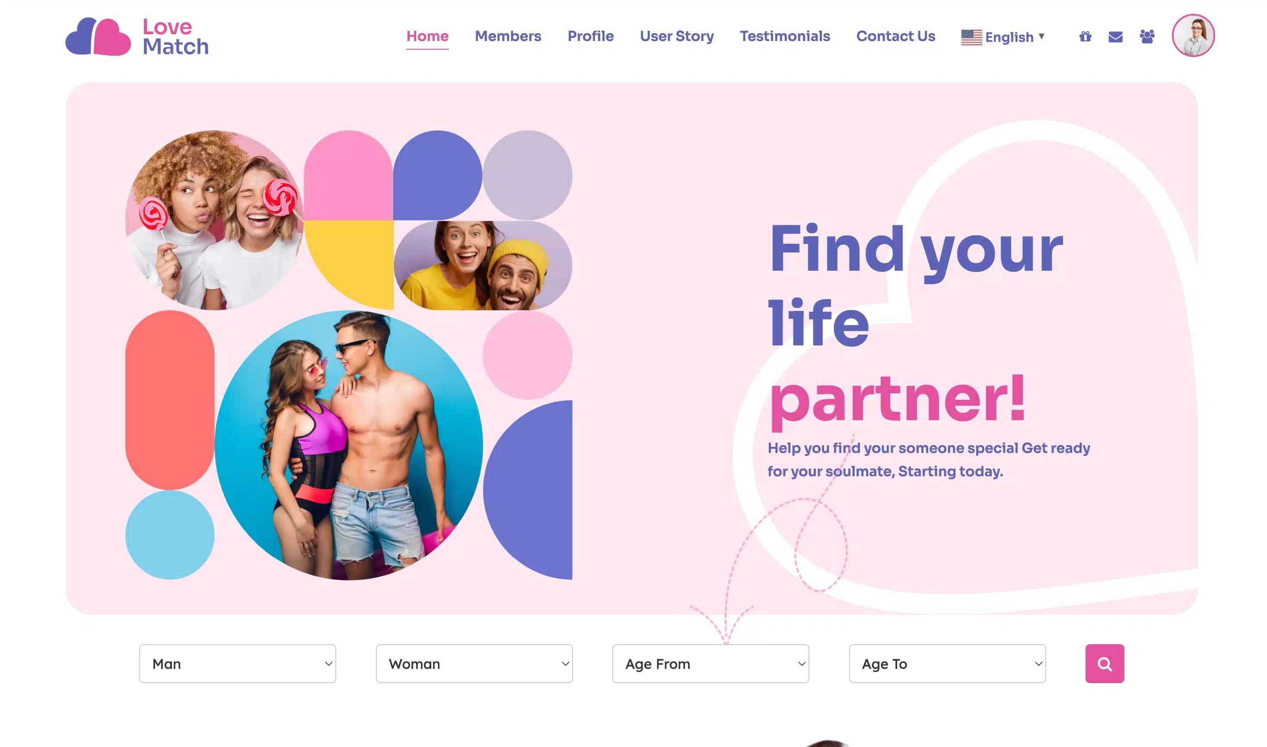Click the lollipop girls circular photo
Screen dimensions: 1267x747
[x=215, y=220]
